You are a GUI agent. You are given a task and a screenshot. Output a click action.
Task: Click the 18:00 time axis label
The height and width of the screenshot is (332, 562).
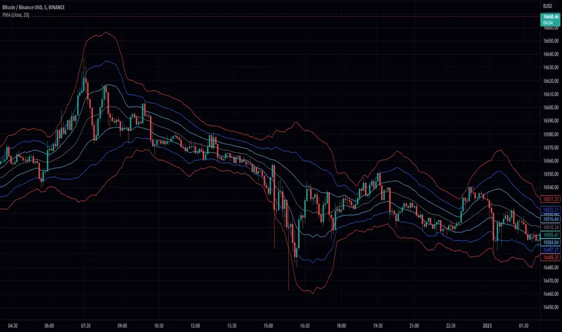tap(341, 326)
